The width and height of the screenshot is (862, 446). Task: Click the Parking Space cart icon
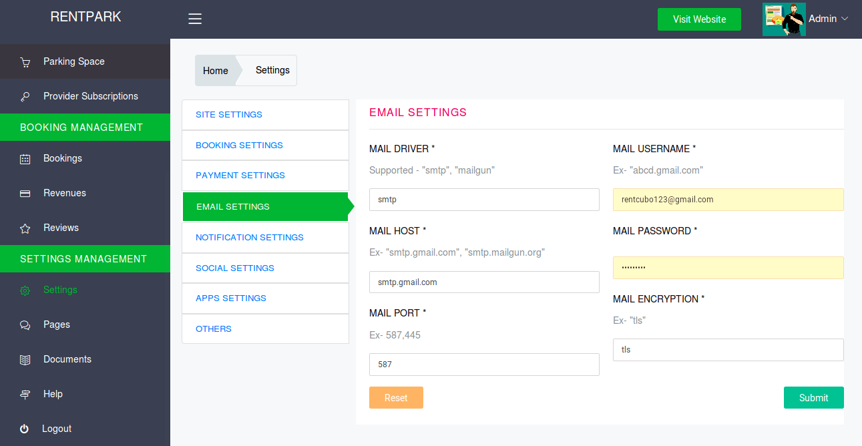pos(25,62)
